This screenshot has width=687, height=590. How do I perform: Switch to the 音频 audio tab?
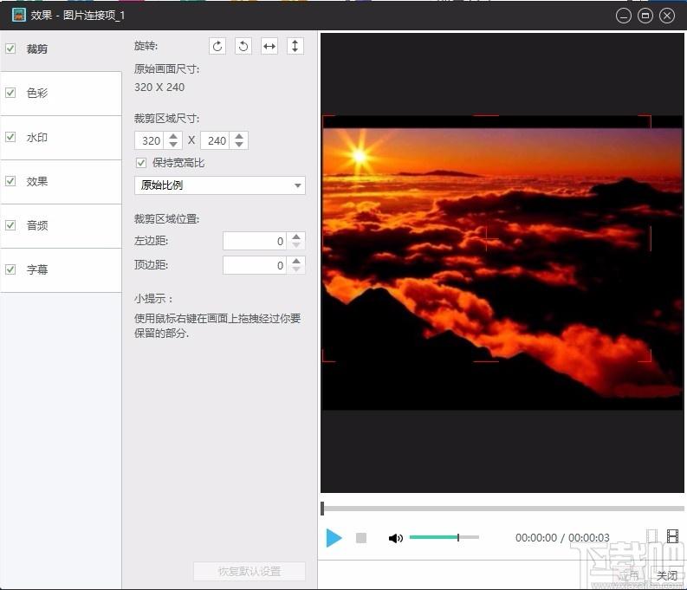(x=61, y=225)
